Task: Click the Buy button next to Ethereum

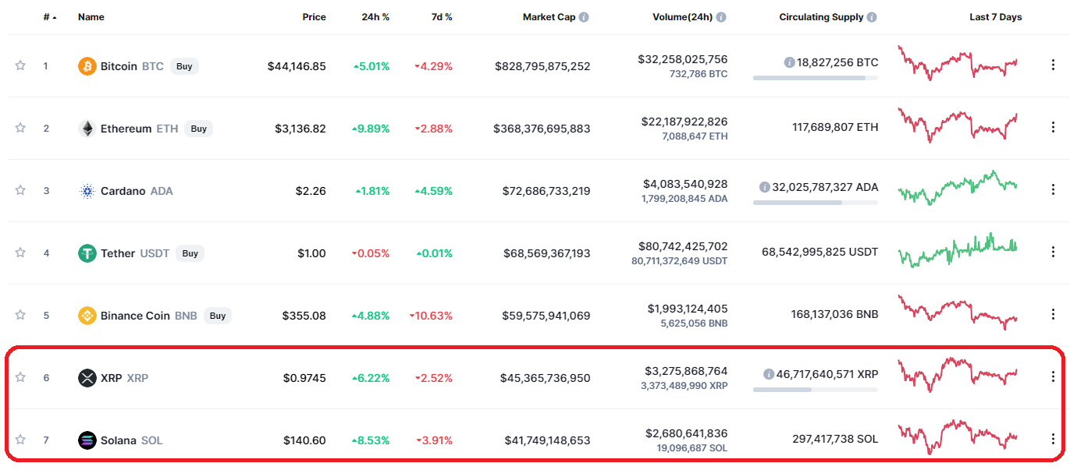Action: 199,129
